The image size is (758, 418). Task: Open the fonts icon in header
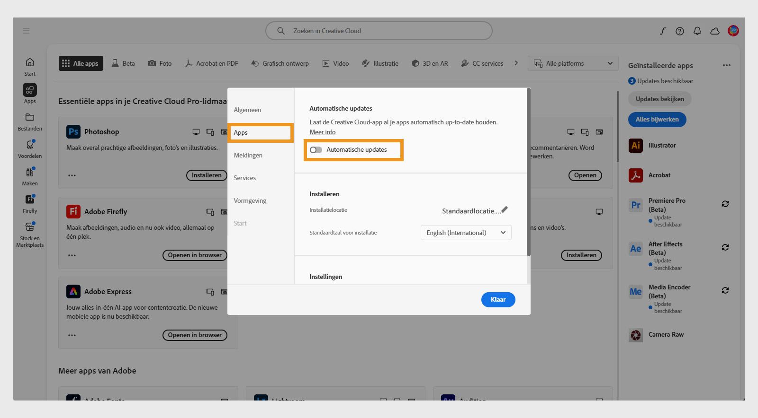(662, 31)
